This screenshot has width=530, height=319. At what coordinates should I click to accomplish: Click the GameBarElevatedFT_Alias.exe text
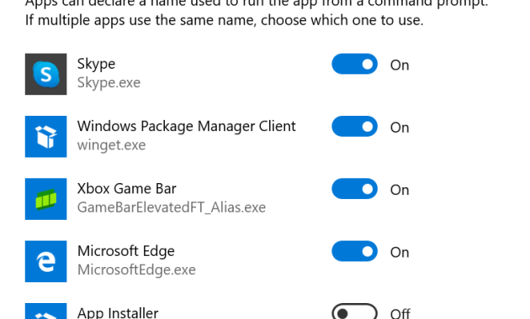[172, 207]
